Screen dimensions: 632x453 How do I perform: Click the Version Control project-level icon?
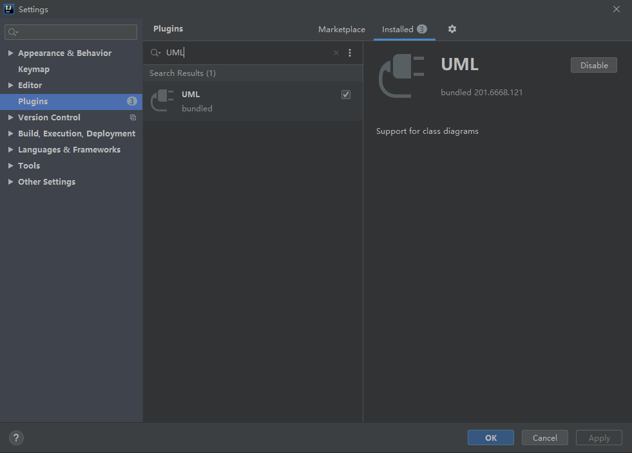pyautogui.click(x=133, y=118)
